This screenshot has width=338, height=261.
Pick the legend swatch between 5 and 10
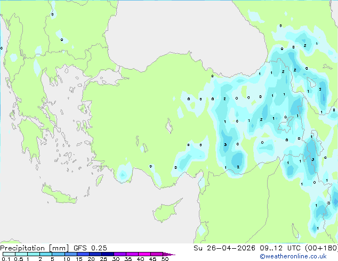[58, 254]
